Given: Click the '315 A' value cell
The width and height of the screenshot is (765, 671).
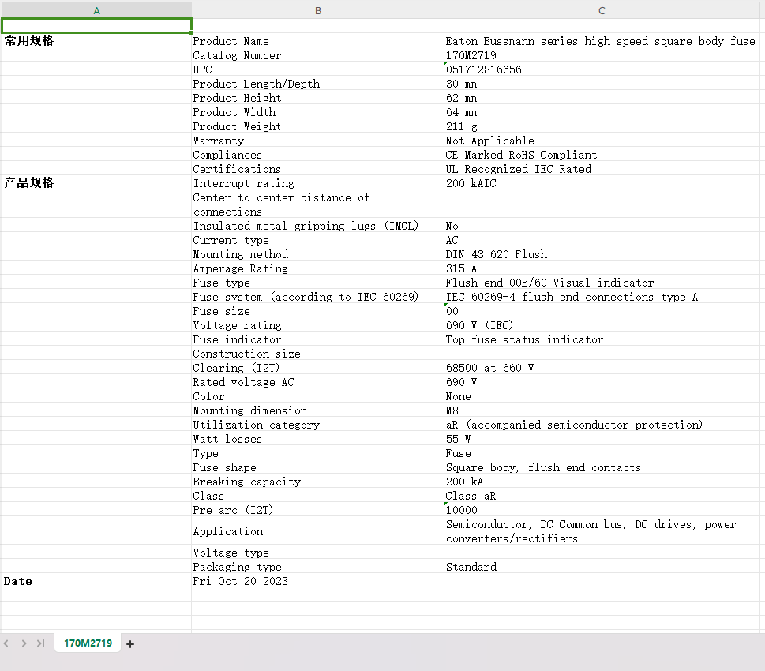Looking at the screenshot, I should pyautogui.click(x=602, y=268).
